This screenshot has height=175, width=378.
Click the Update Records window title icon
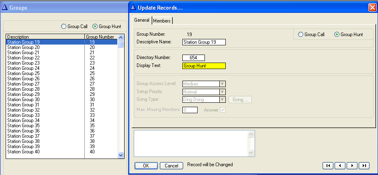tap(133, 8)
